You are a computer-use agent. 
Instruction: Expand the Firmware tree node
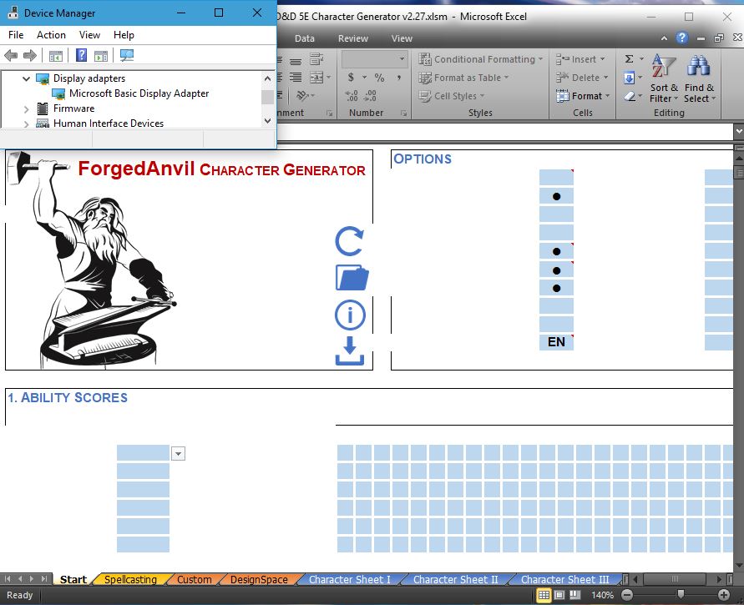pos(27,109)
